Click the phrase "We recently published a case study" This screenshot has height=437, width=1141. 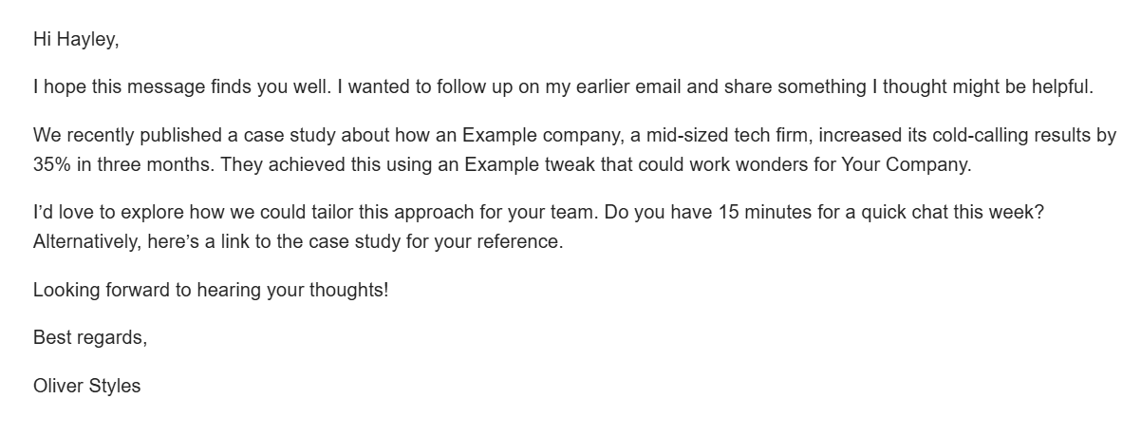click(173, 136)
